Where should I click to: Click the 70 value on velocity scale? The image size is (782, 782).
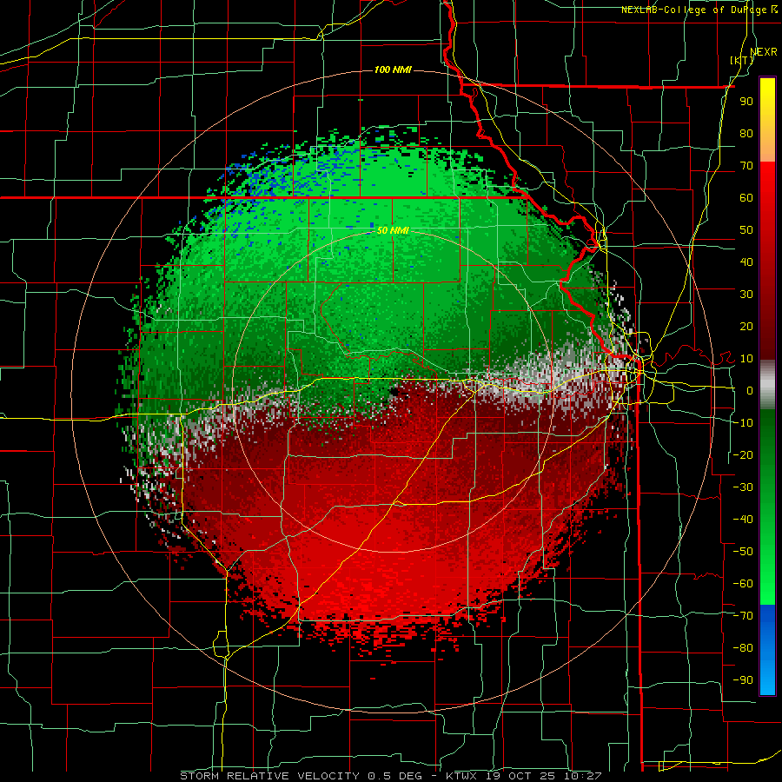[746, 166]
